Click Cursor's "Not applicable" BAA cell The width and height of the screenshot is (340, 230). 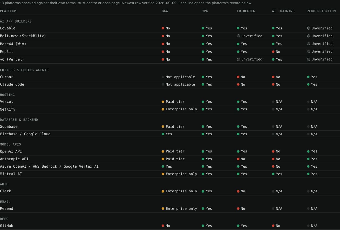click(x=178, y=77)
